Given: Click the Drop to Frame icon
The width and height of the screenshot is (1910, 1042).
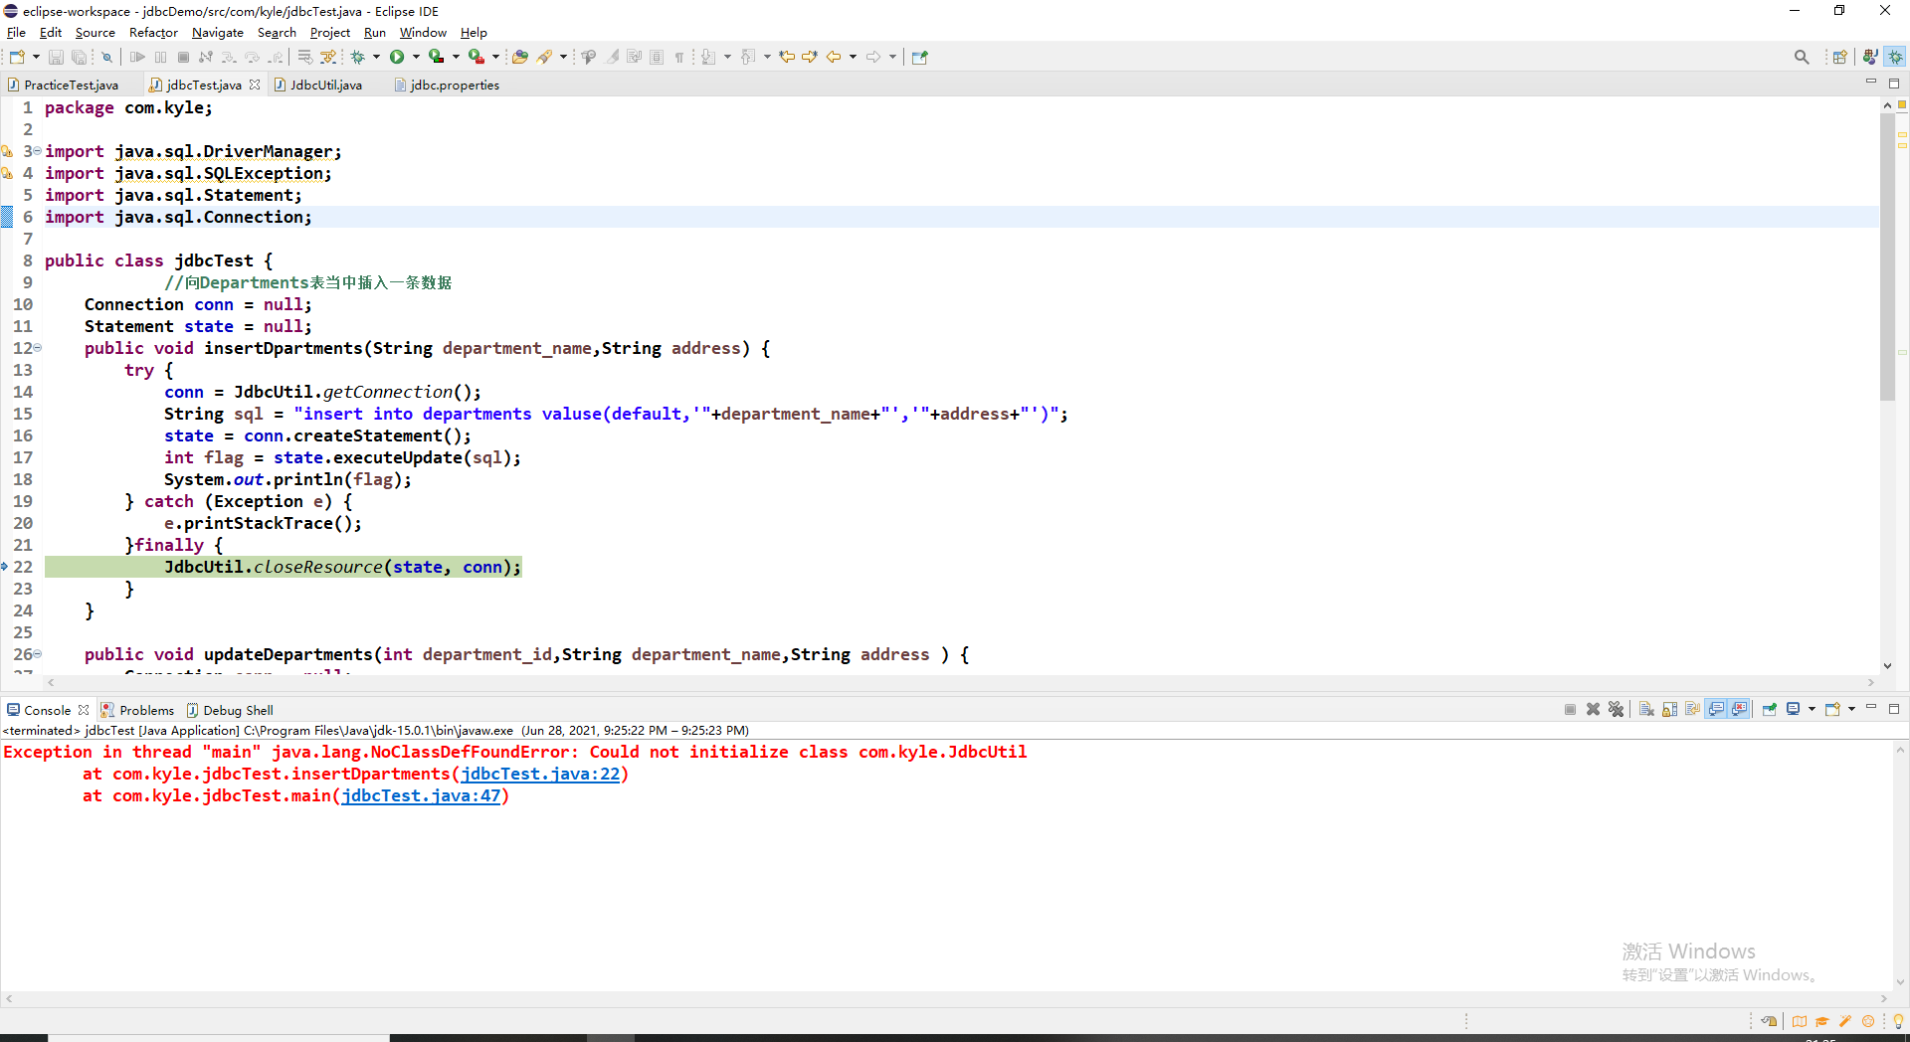Looking at the screenshot, I should (x=304, y=57).
